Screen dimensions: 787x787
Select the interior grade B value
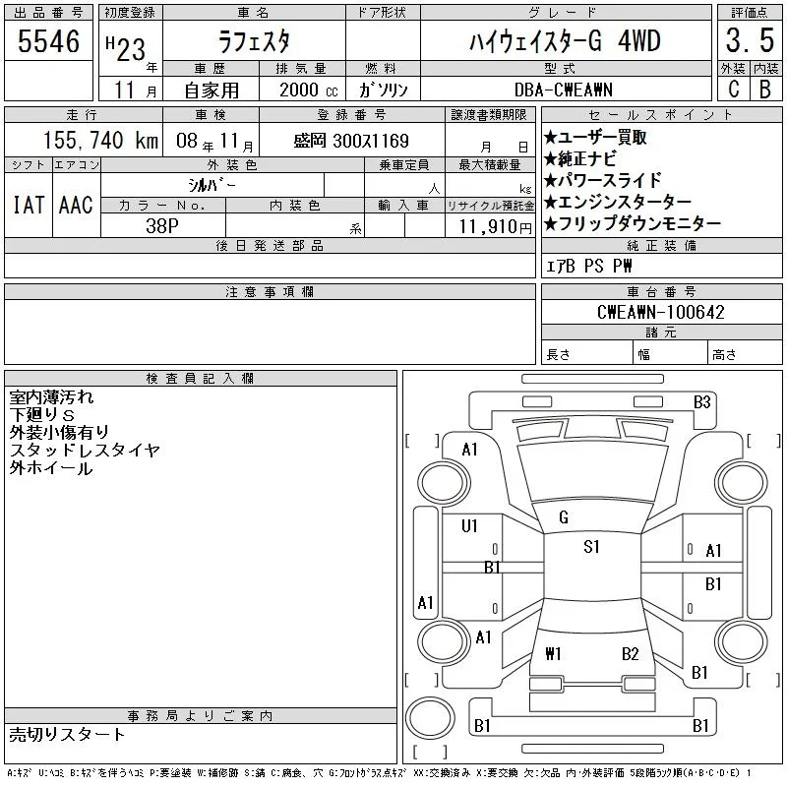765,90
